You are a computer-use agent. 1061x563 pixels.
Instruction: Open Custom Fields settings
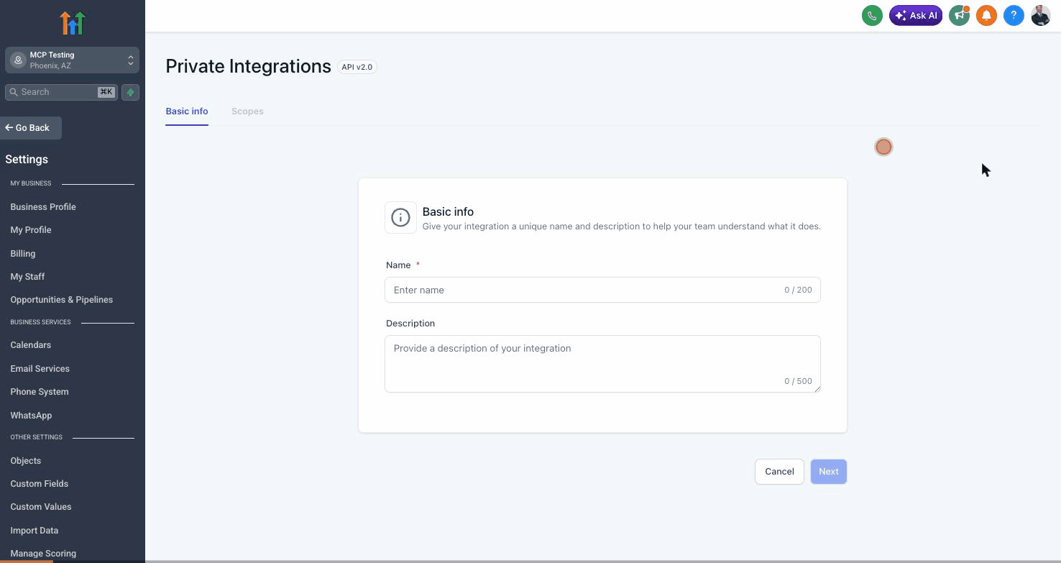(x=40, y=484)
